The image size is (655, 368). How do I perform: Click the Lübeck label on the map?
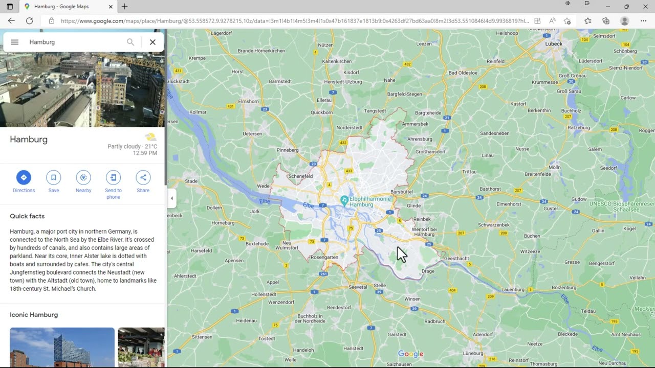[554, 44]
